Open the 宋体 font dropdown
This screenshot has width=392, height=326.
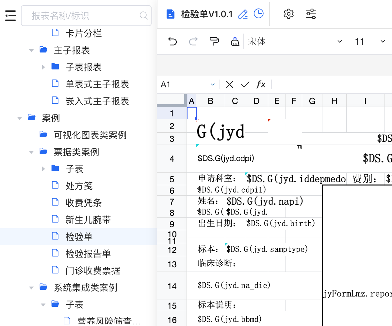coord(295,41)
